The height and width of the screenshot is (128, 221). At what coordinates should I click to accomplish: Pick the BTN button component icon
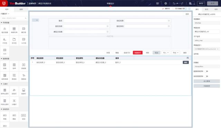point(23,117)
